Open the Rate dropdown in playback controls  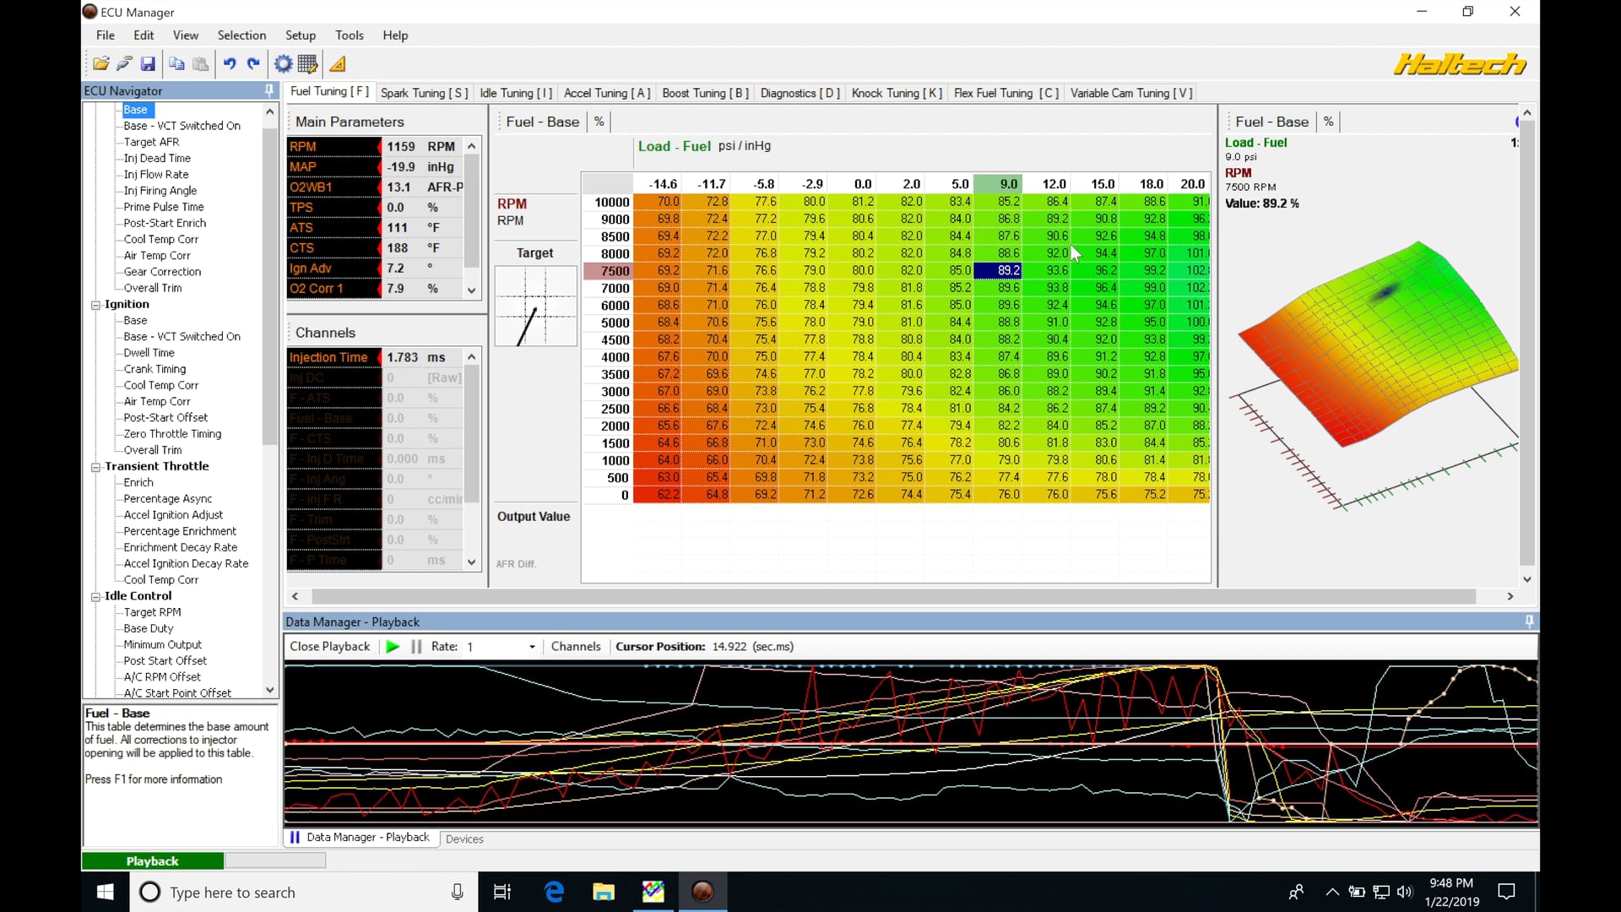click(530, 646)
